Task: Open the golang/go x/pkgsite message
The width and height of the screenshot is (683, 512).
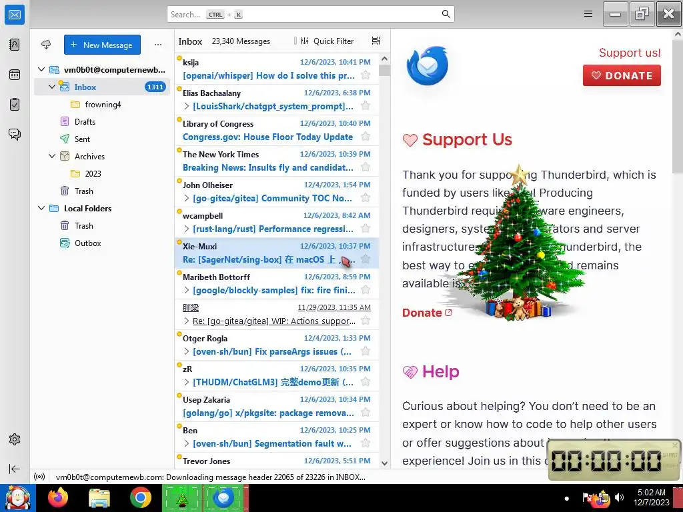Action: (277, 406)
